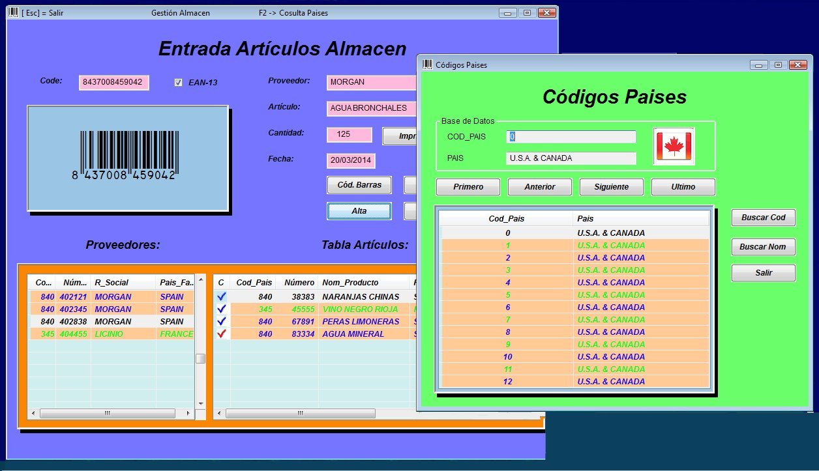Click the Fecha field 20/03/2014

[x=351, y=161]
